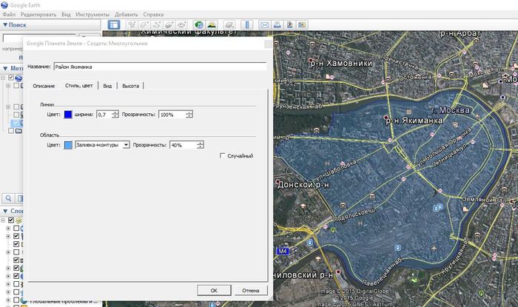The image size is (518, 307).
Task: Select the ruler tool icon
Action: (247, 24)
